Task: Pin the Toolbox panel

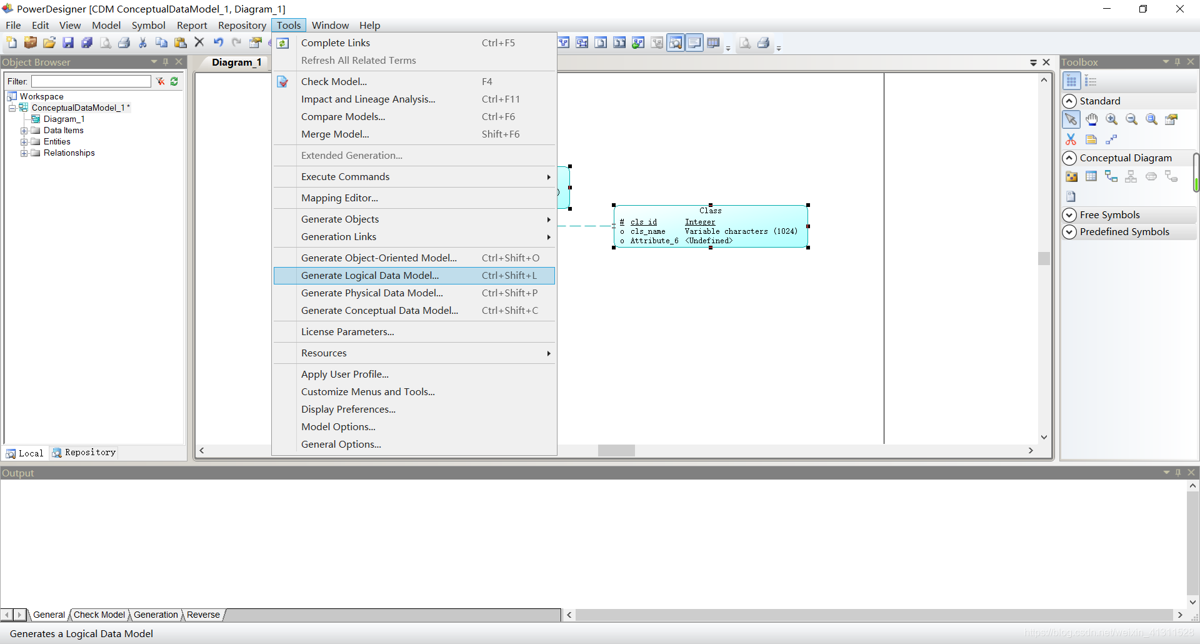Action: (x=1177, y=62)
